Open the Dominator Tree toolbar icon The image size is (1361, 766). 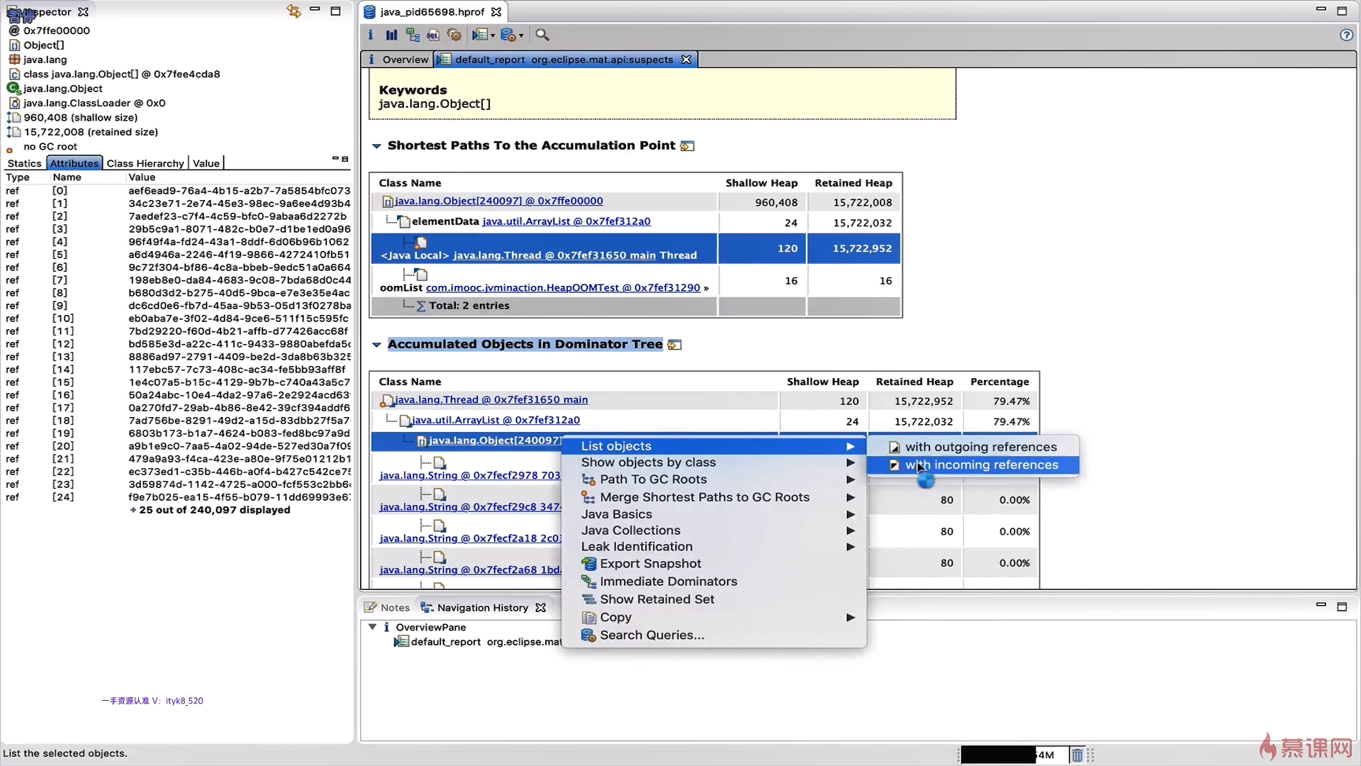tap(413, 35)
